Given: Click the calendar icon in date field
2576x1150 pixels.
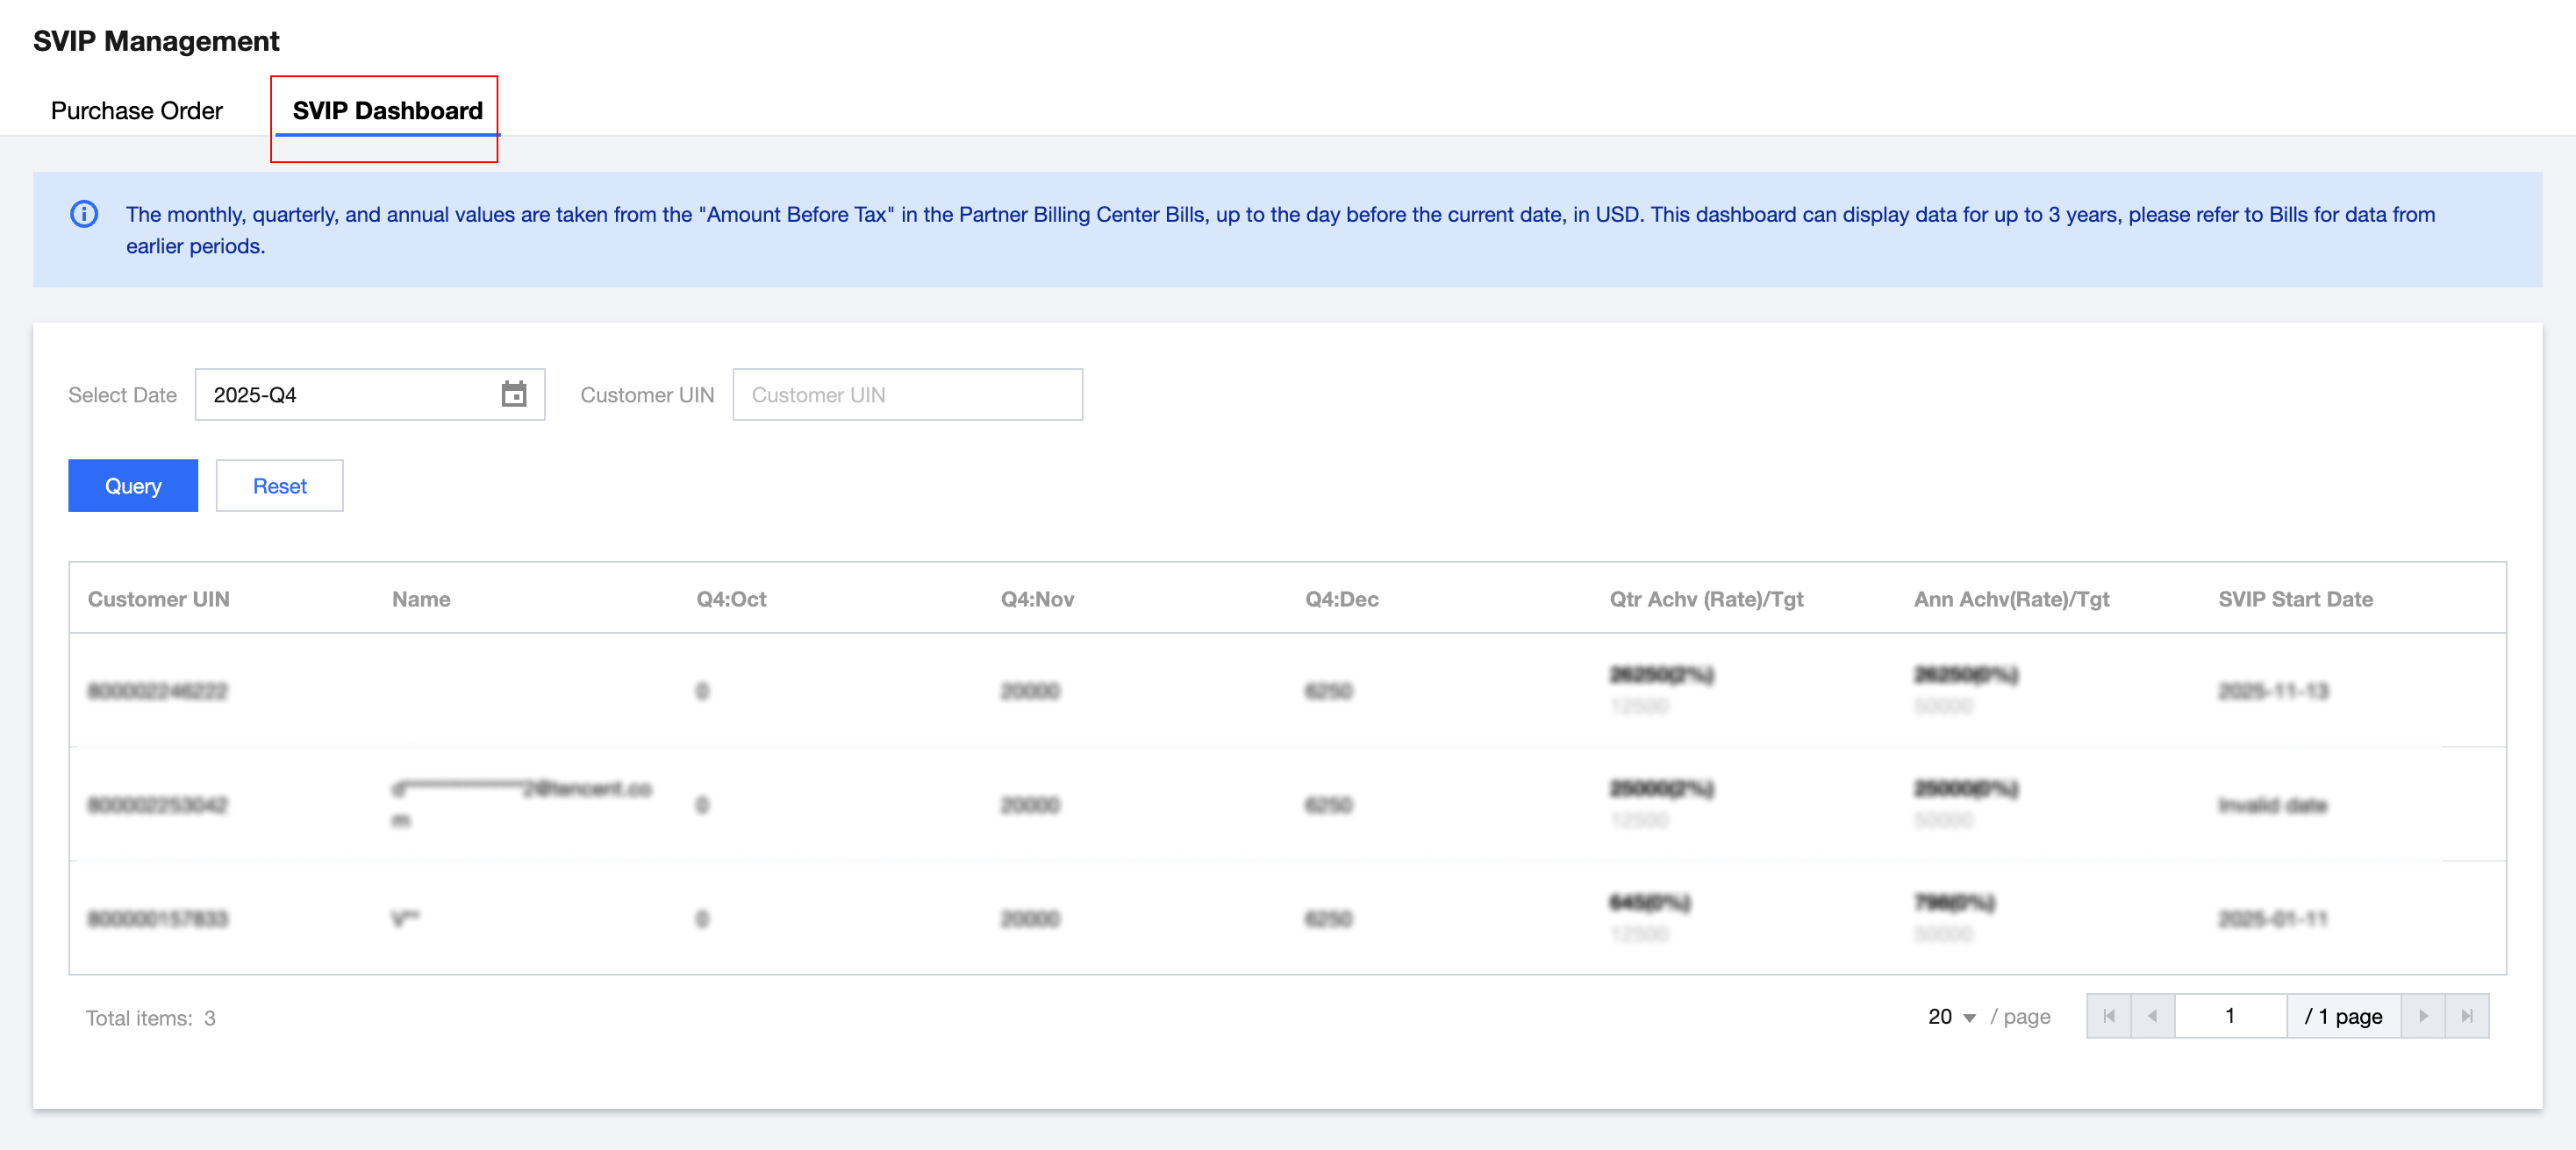Looking at the screenshot, I should [x=514, y=394].
